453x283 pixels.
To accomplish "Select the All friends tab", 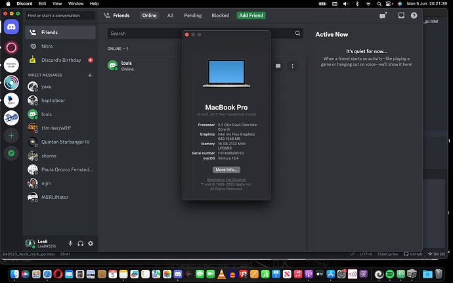I will coord(170,15).
